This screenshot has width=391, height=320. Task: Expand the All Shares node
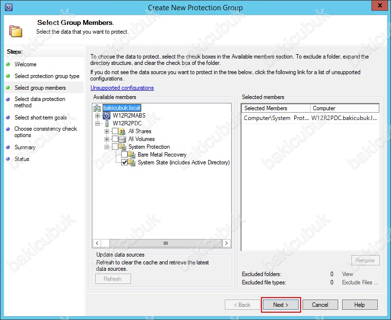[x=107, y=131]
